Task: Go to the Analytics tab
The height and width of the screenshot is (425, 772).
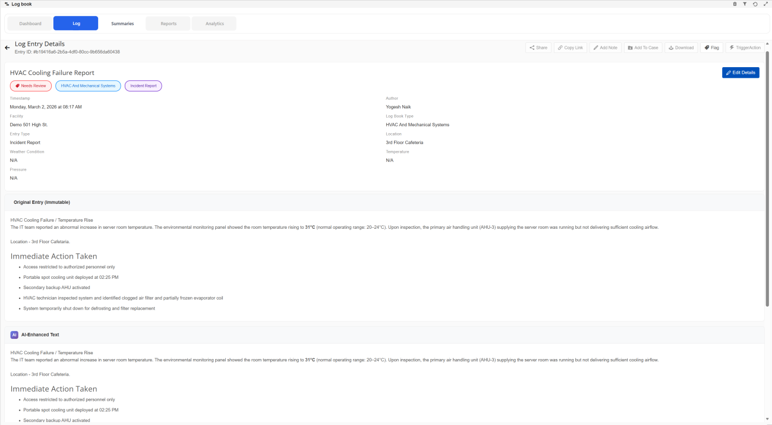Action: 215,24
